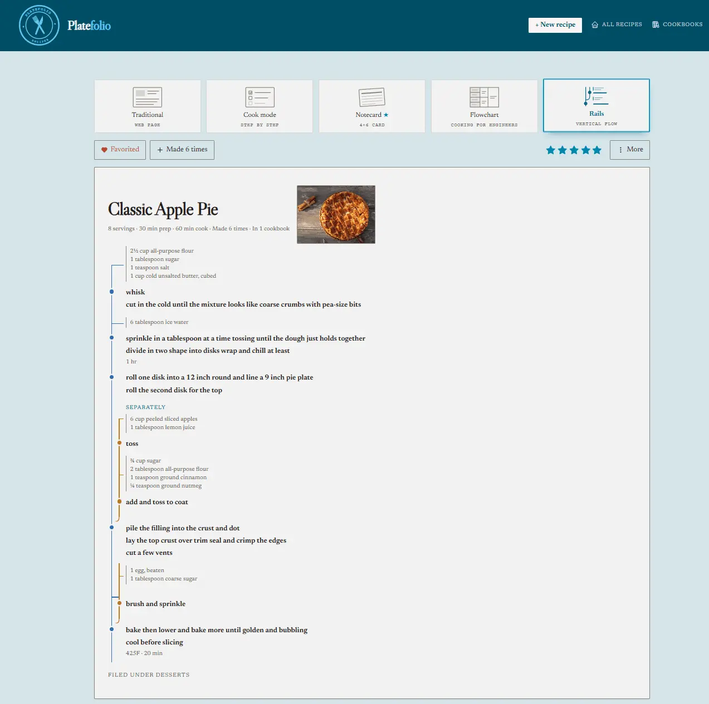Rate recipe two stars
The width and height of the screenshot is (709, 704).
(563, 150)
